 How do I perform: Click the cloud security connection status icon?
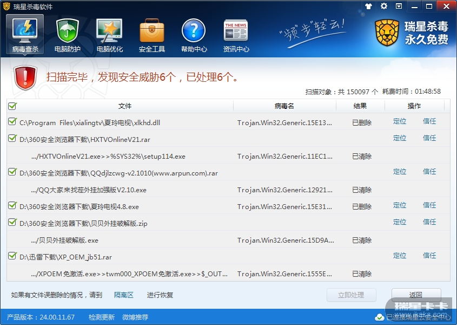tap(379, 317)
